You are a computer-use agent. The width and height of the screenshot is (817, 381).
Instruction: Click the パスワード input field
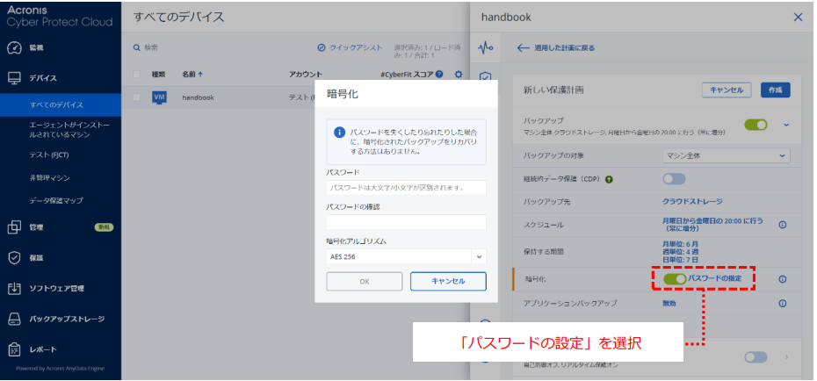tap(406, 188)
